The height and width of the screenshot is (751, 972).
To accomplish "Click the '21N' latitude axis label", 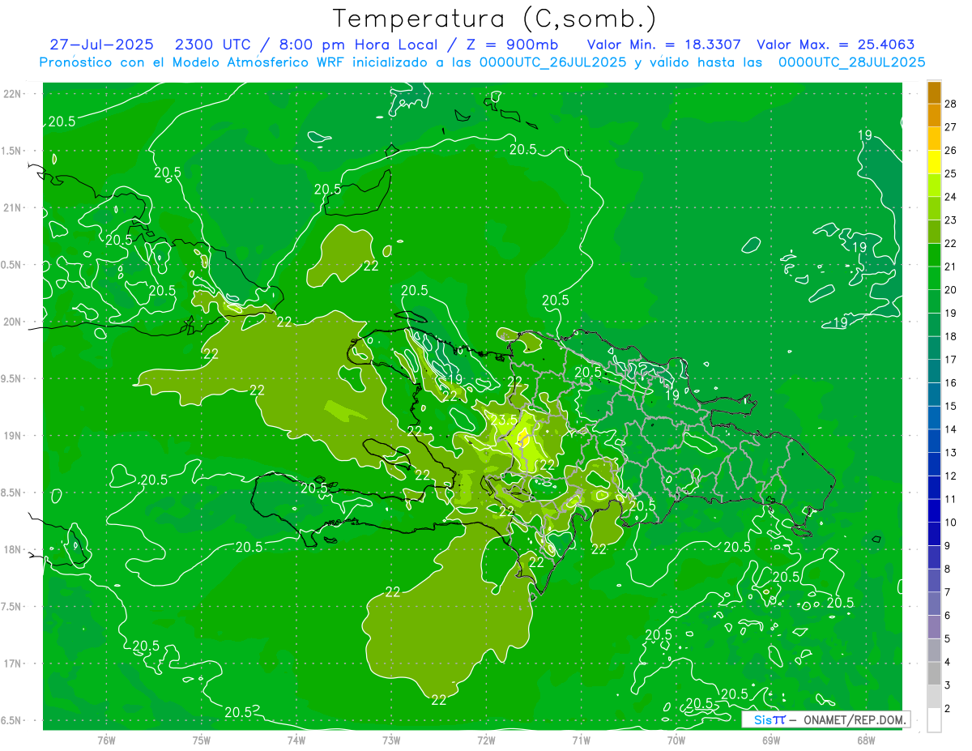I will pos(11,208).
